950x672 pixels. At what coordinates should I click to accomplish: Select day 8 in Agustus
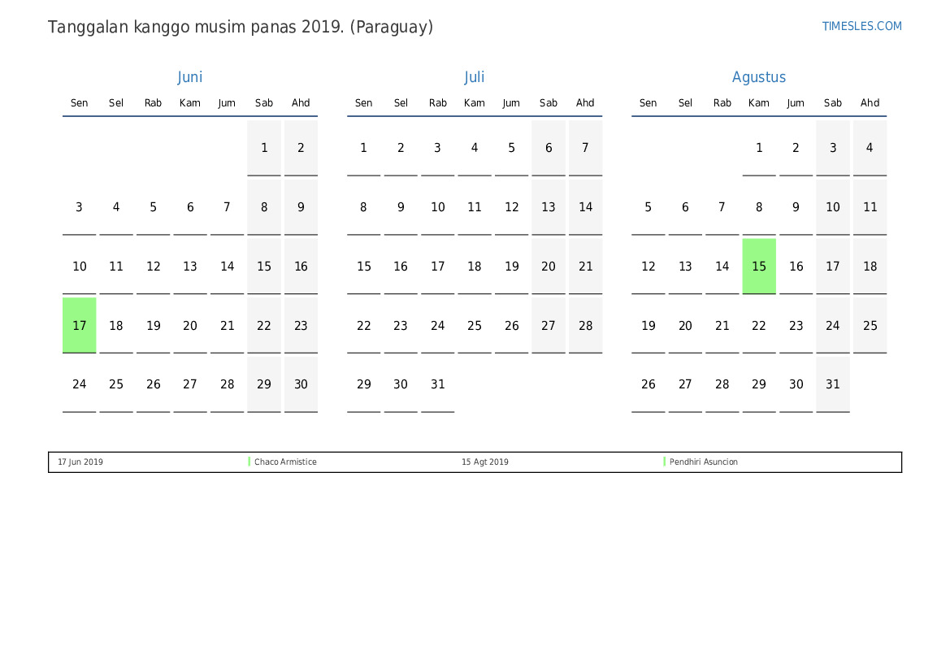tap(759, 207)
